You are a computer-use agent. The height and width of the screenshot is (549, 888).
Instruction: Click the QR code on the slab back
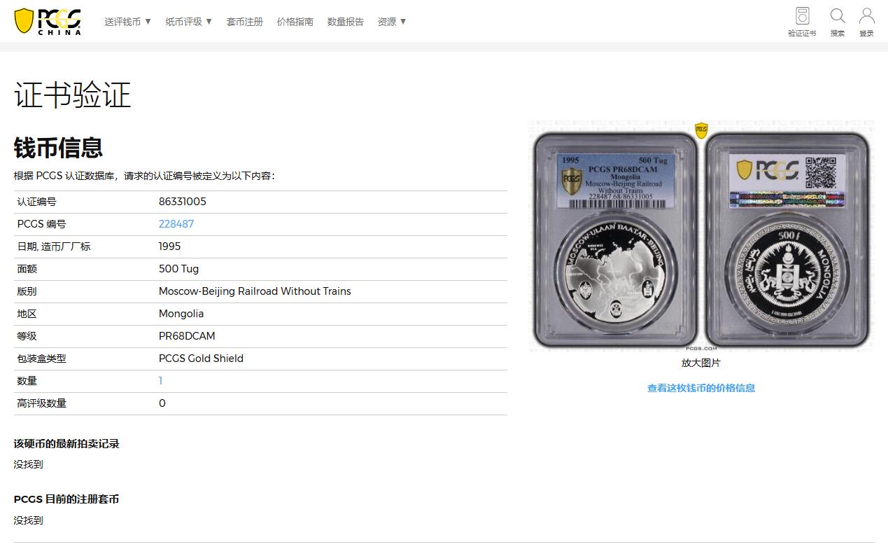point(820,172)
